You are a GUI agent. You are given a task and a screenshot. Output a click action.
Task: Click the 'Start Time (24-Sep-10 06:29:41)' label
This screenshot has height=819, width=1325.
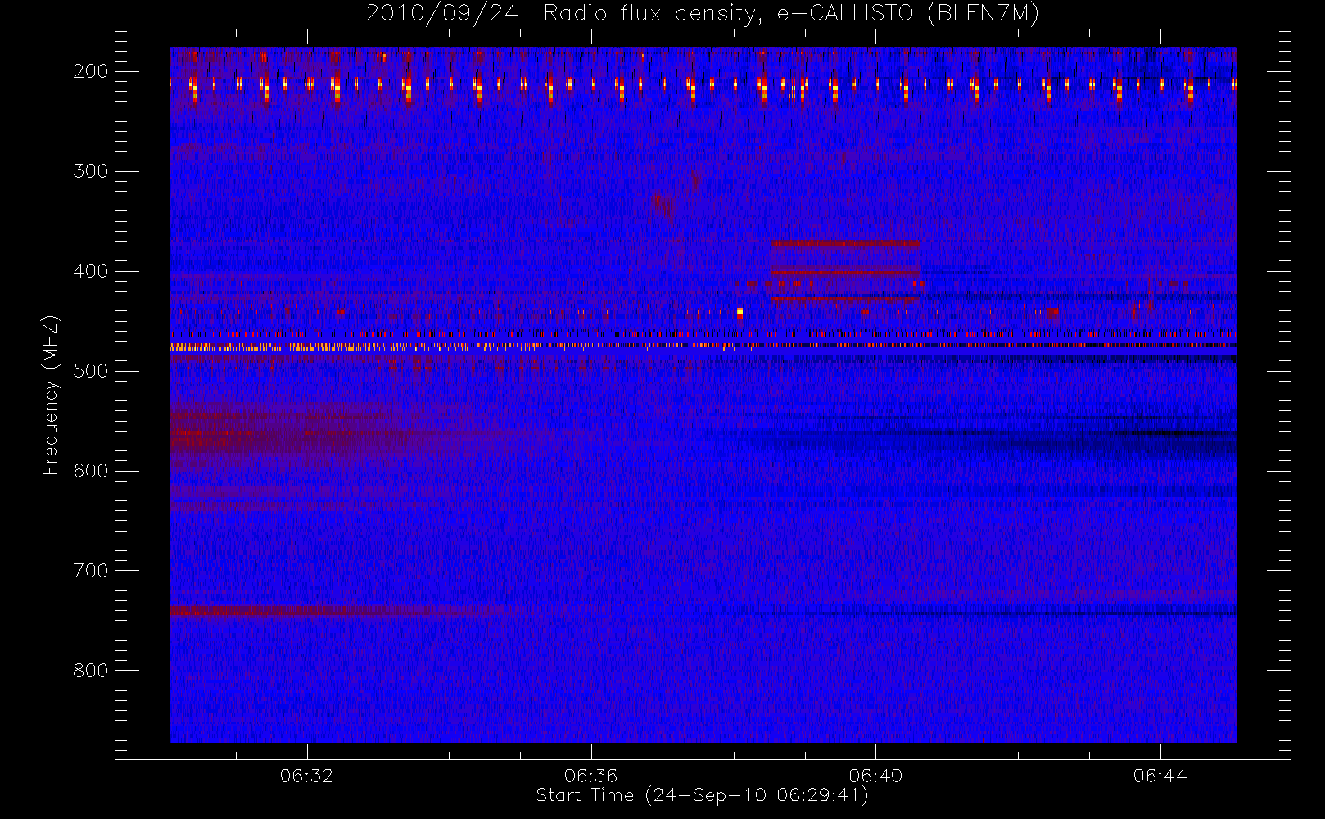point(702,795)
